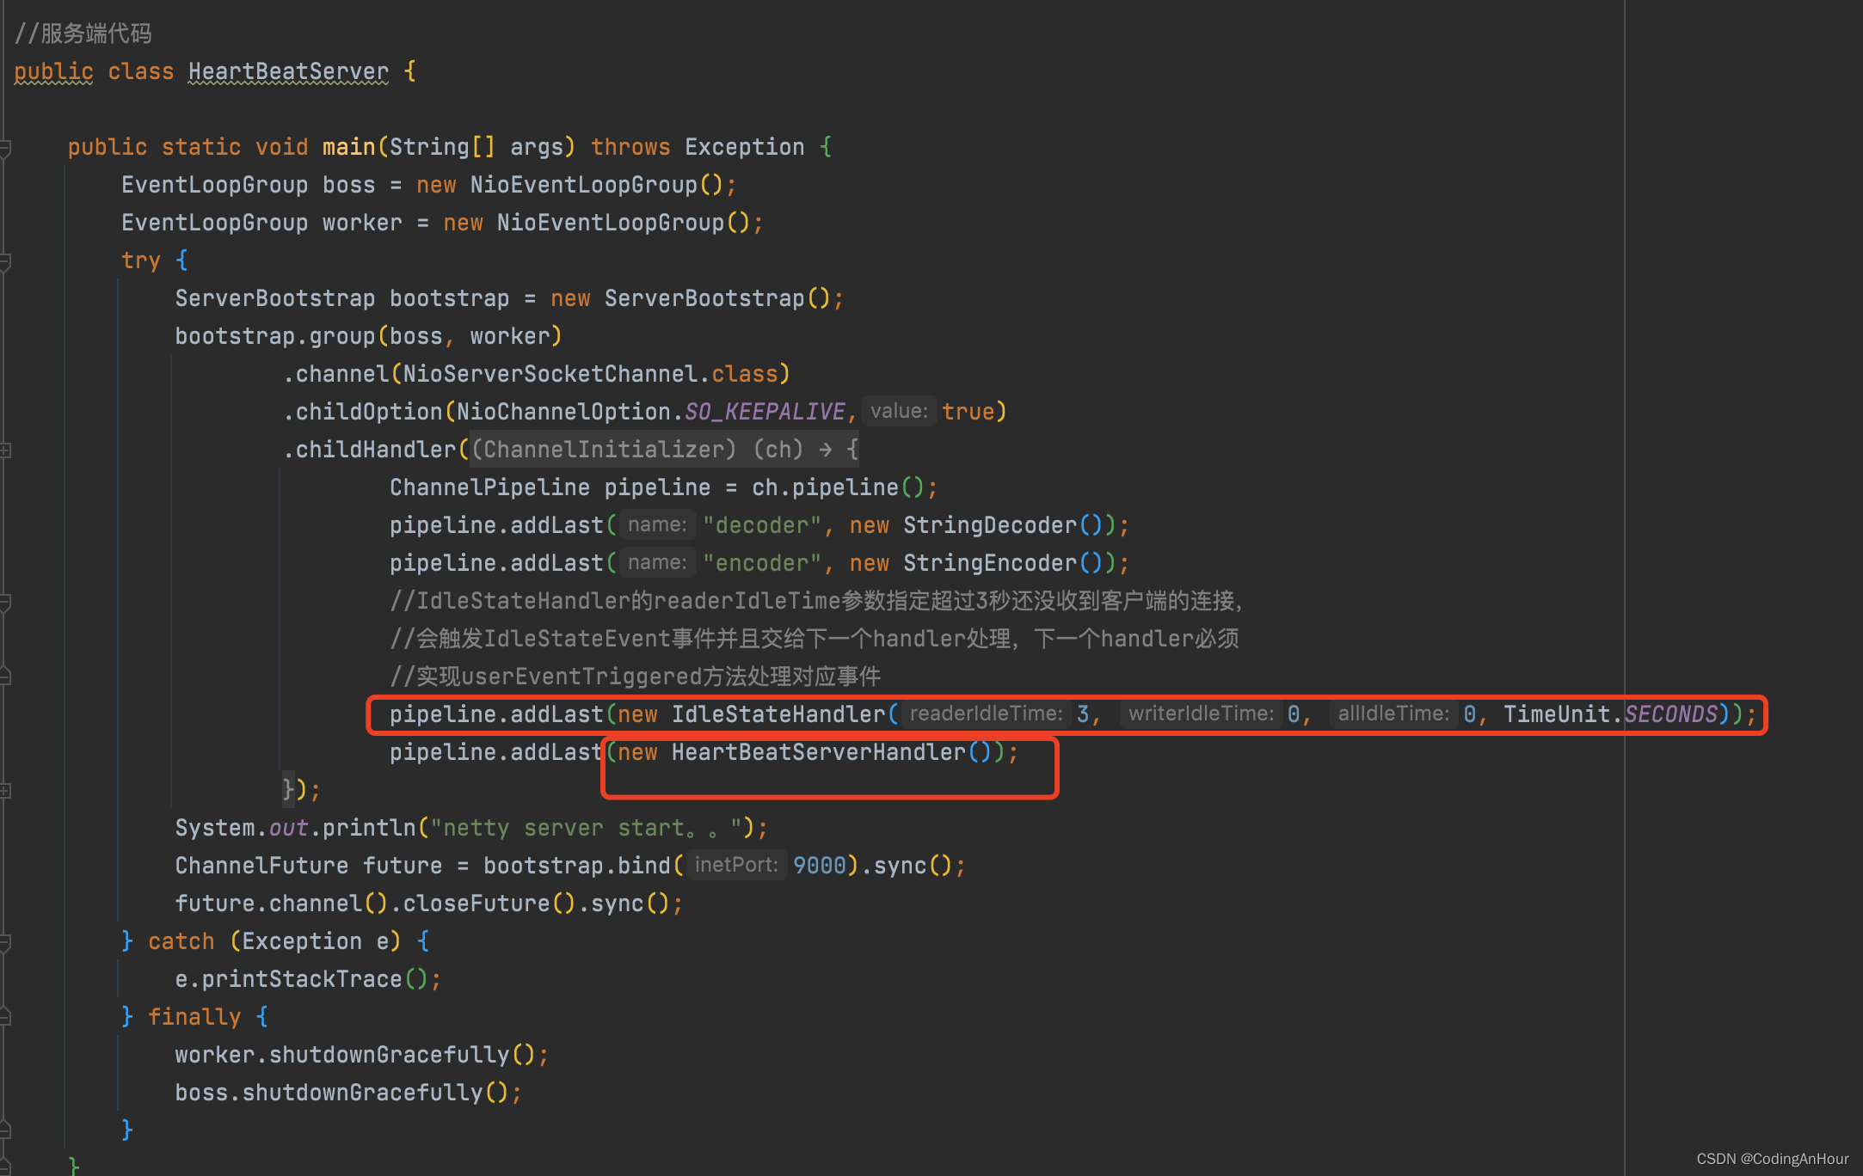Collapse the catch block fold marker
Screen dimensions: 1863x1176
tap(5, 942)
